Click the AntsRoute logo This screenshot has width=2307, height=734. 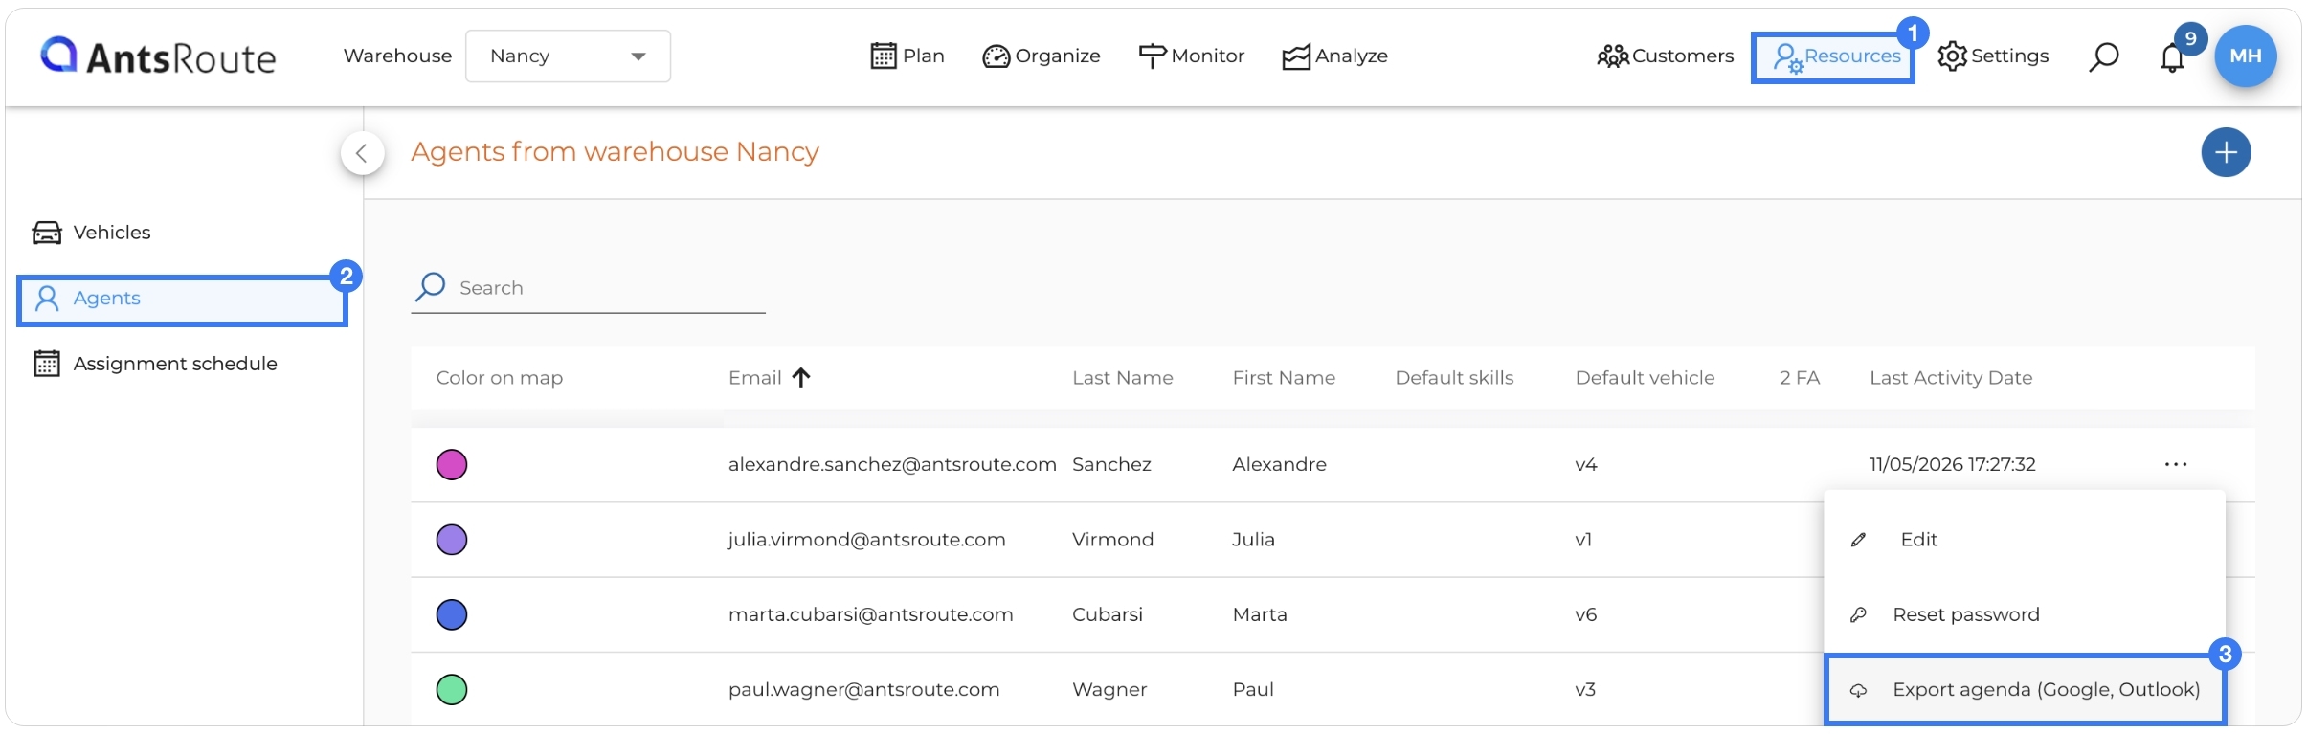(x=158, y=56)
